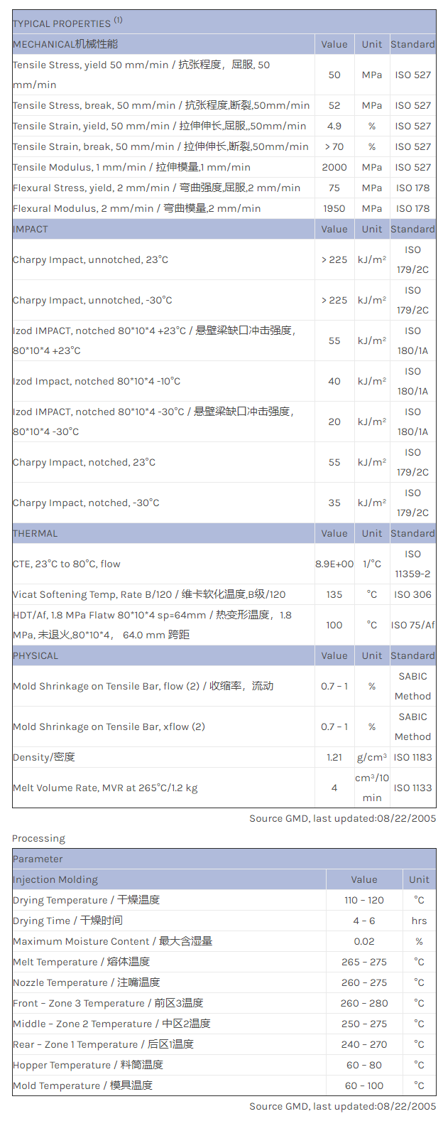The width and height of the screenshot is (443, 1126).
Task: Click the ISO 1133 standard cell
Action: (x=412, y=788)
